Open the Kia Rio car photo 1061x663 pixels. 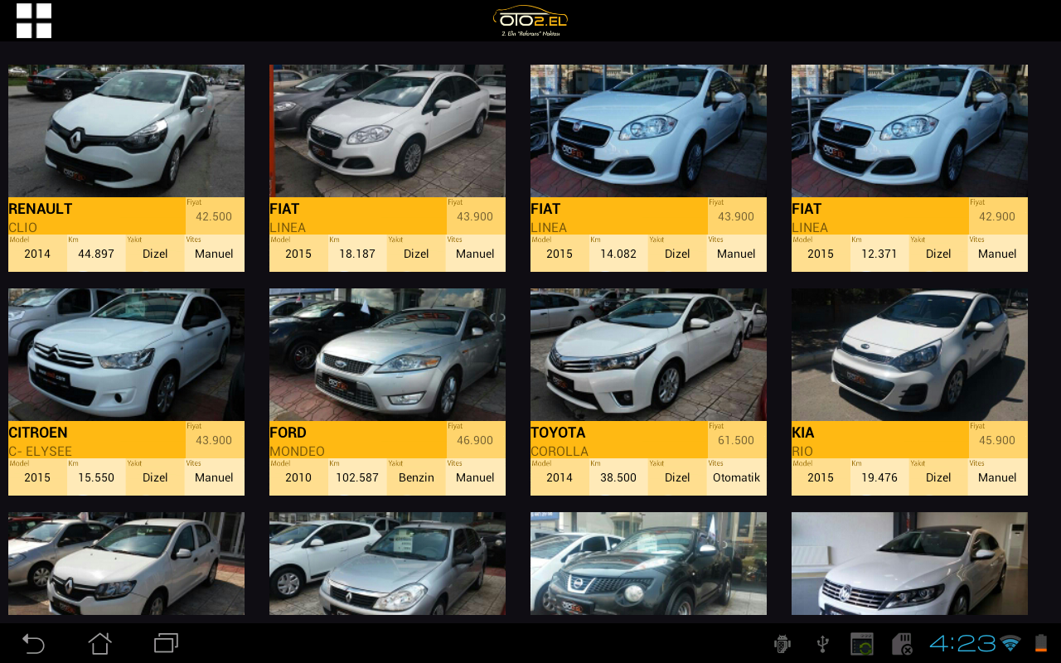point(909,355)
